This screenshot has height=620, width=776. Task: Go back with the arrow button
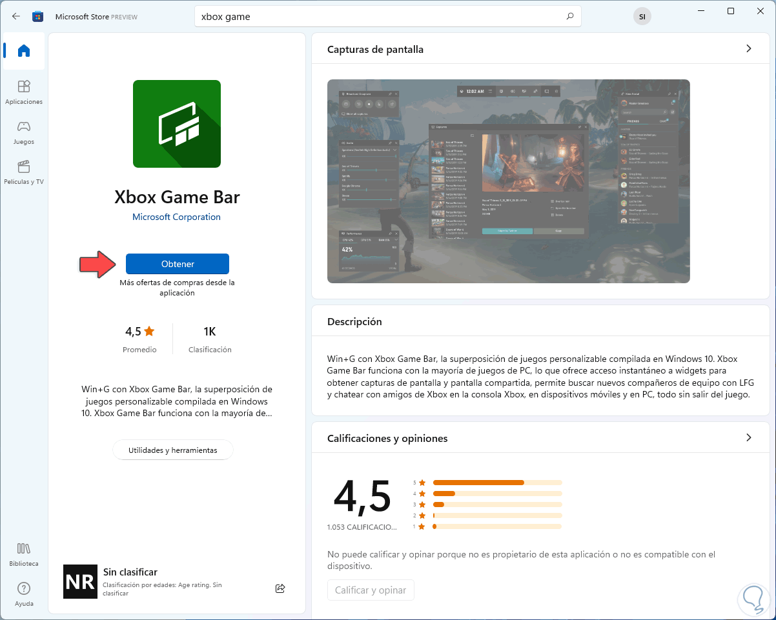(x=16, y=16)
